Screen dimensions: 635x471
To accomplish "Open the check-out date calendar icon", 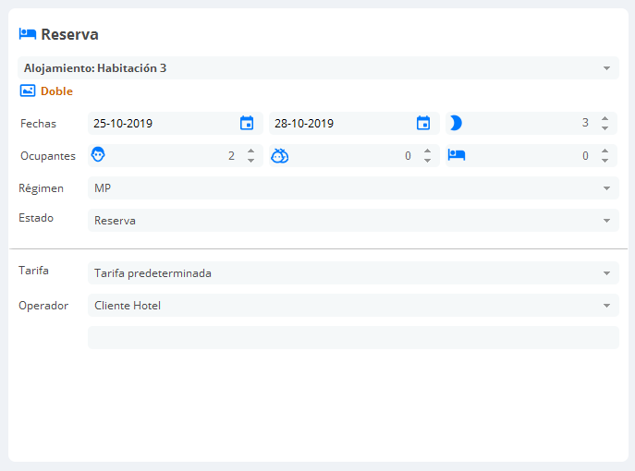I will [x=423, y=123].
